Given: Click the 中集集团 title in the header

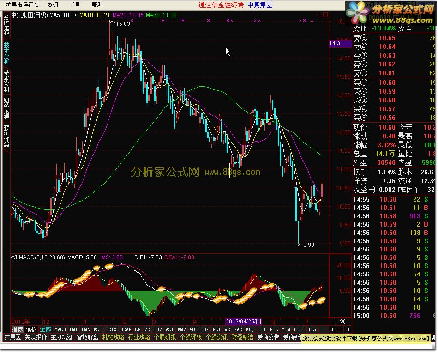Looking at the screenshot, I should point(260,5).
